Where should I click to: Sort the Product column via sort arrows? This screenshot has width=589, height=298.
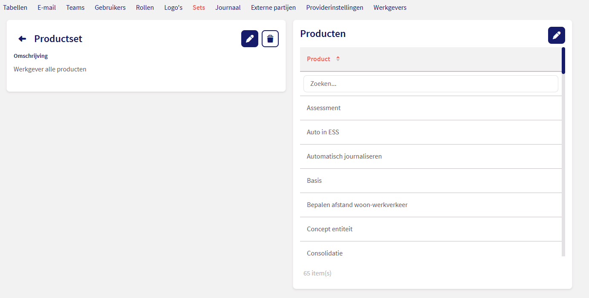[338, 59]
